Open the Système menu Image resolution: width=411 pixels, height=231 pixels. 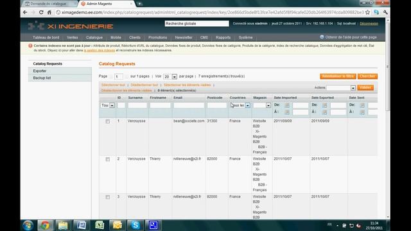(245, 37)
